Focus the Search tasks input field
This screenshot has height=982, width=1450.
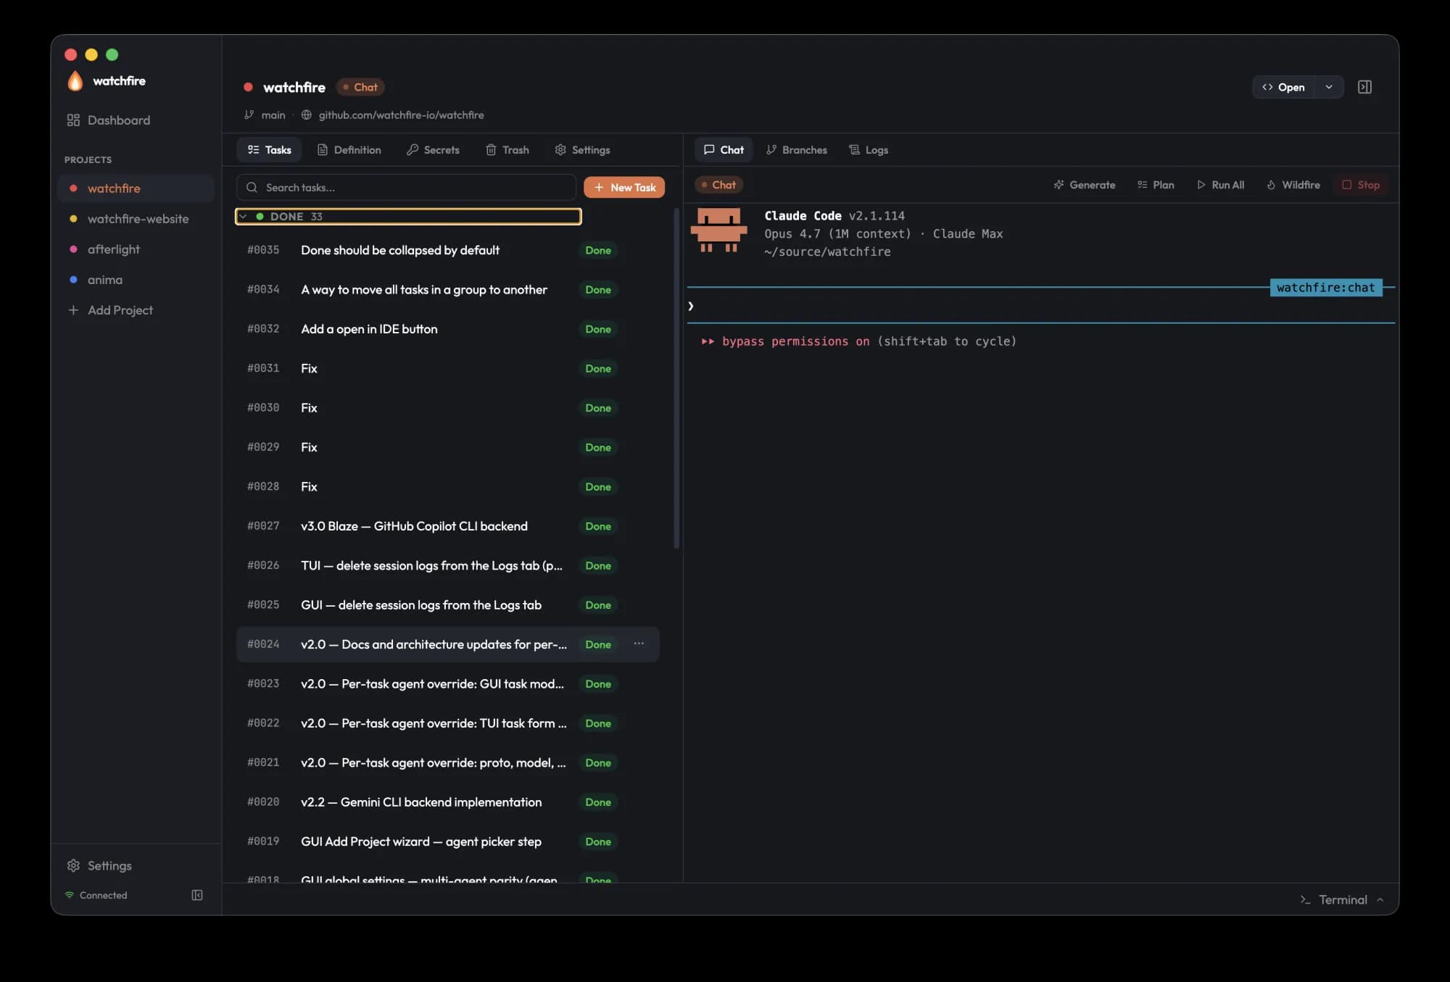[406, 188]
